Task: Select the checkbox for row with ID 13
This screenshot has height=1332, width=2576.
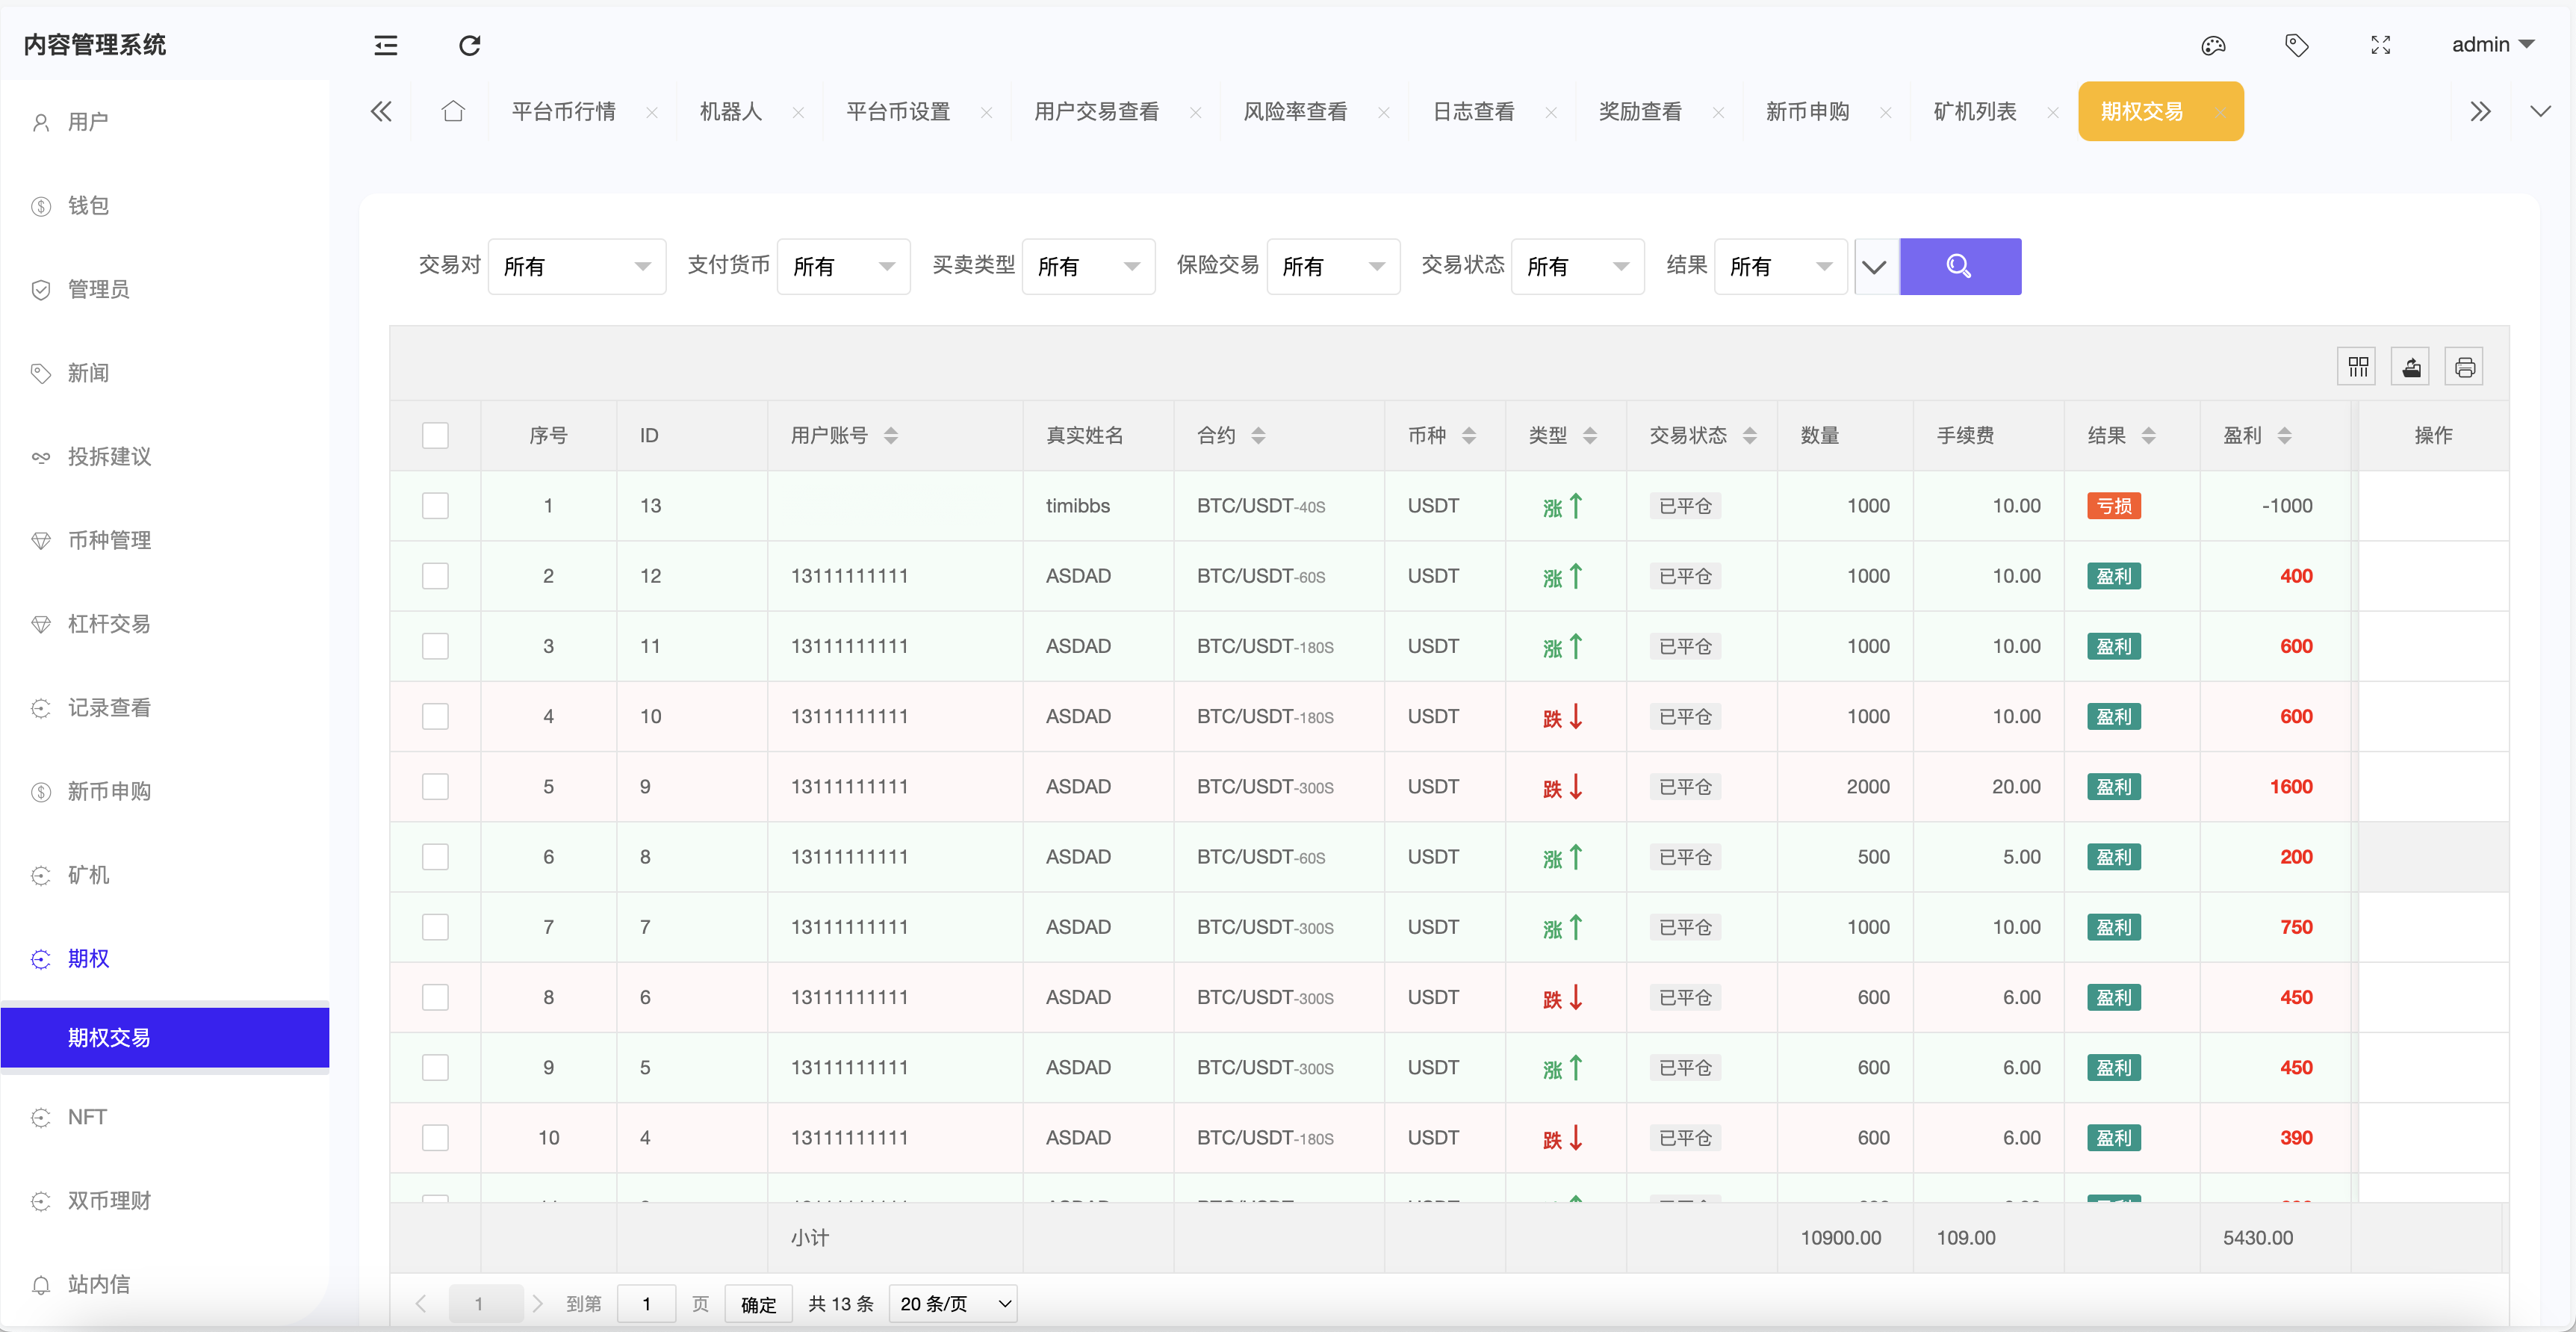Action: point(435,506)
